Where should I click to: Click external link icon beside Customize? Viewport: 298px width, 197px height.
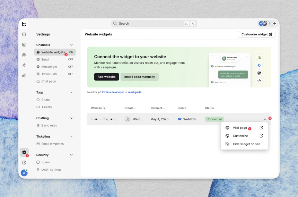[261, 136]
